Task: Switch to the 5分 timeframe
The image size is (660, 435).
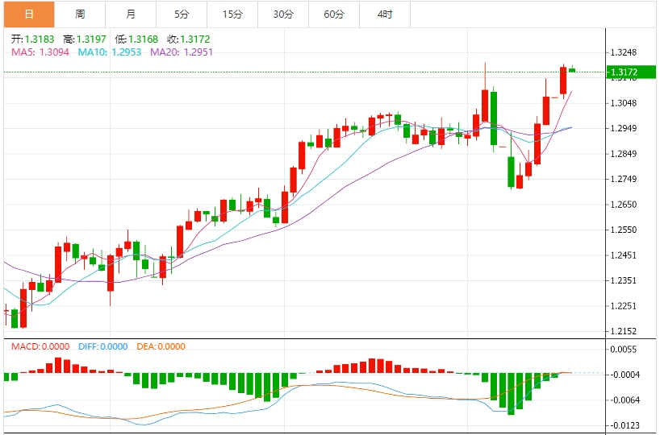Action: (182, 14)
